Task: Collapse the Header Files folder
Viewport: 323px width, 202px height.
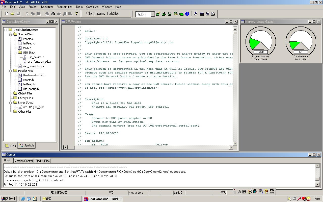Action: coord(11,71)
